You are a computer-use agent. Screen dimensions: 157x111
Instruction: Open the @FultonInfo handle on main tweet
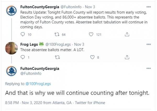(31, 74)
